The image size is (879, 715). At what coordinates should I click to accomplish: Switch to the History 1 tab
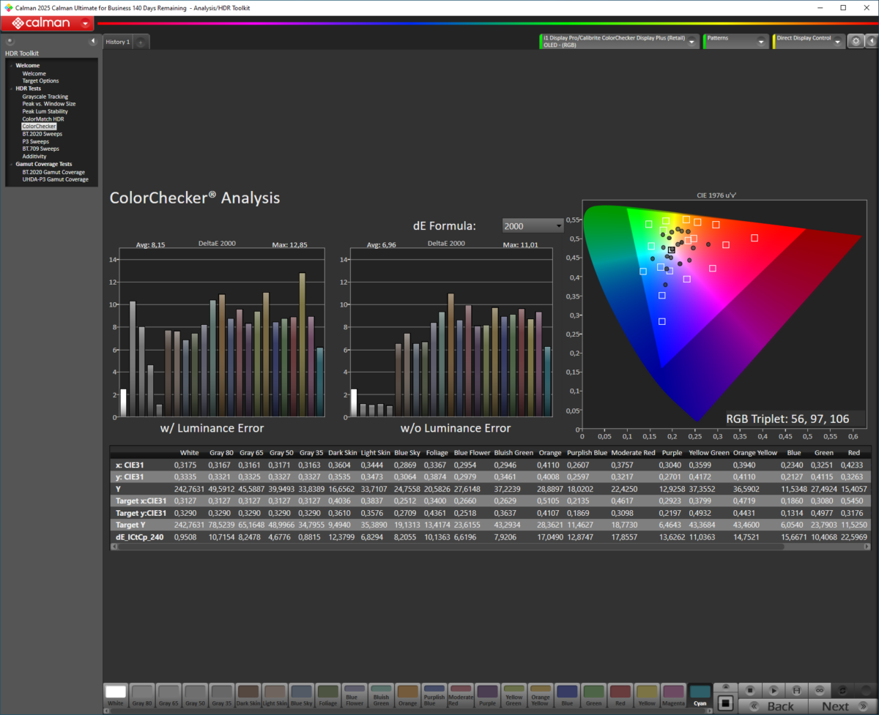(x=118, y=42)
